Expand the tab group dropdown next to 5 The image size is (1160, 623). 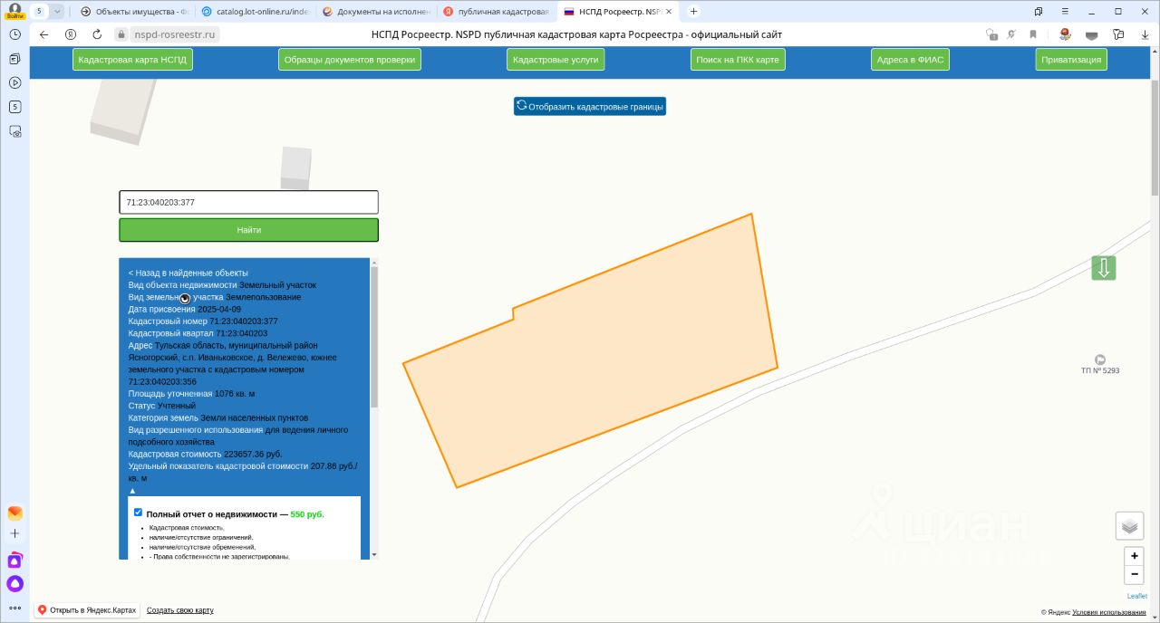pos(57,11)
